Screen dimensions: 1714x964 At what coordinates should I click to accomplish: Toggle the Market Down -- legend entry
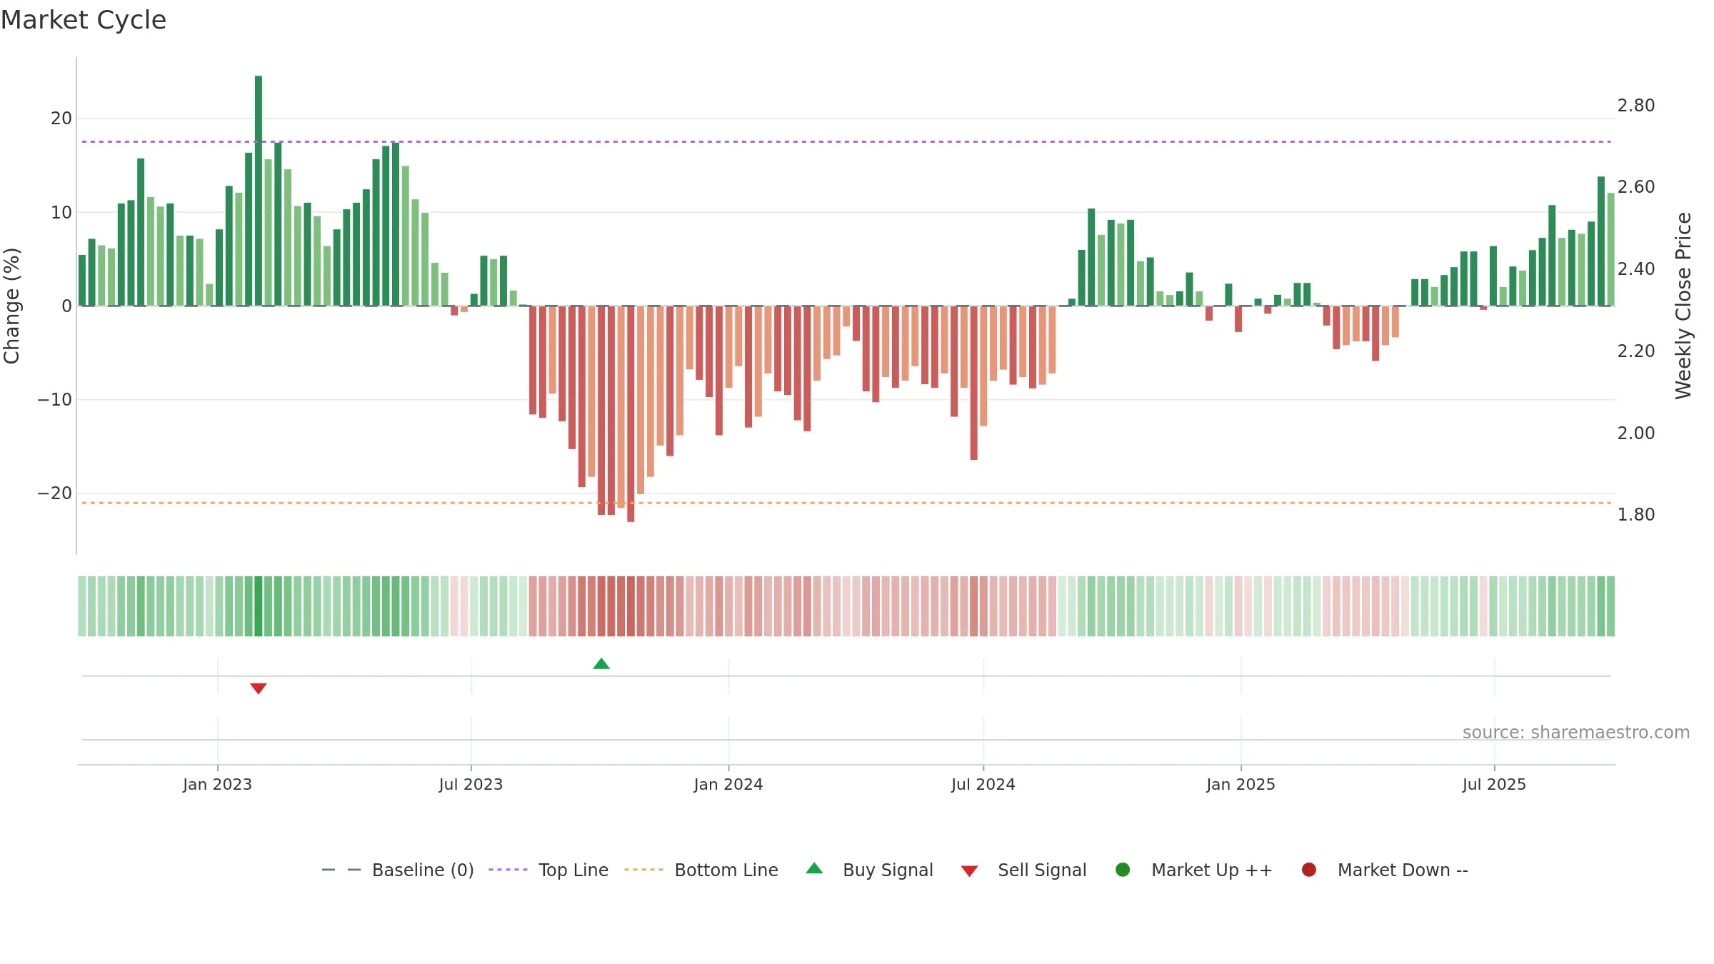coord(1385,870)
